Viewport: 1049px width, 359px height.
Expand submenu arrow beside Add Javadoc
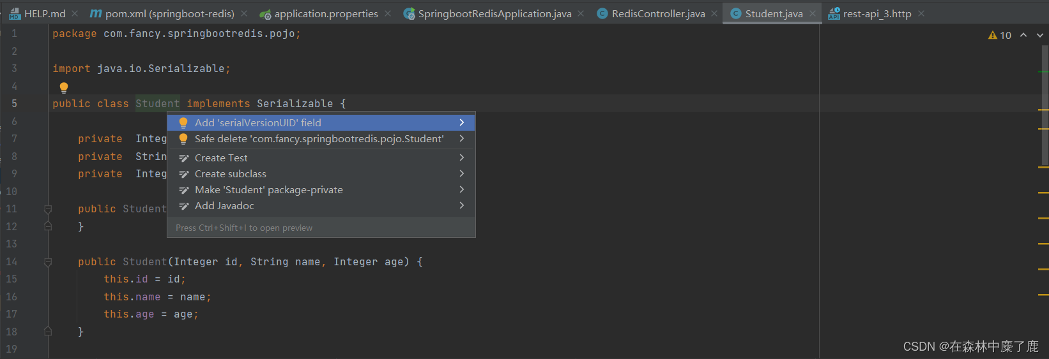coord(462,205)
